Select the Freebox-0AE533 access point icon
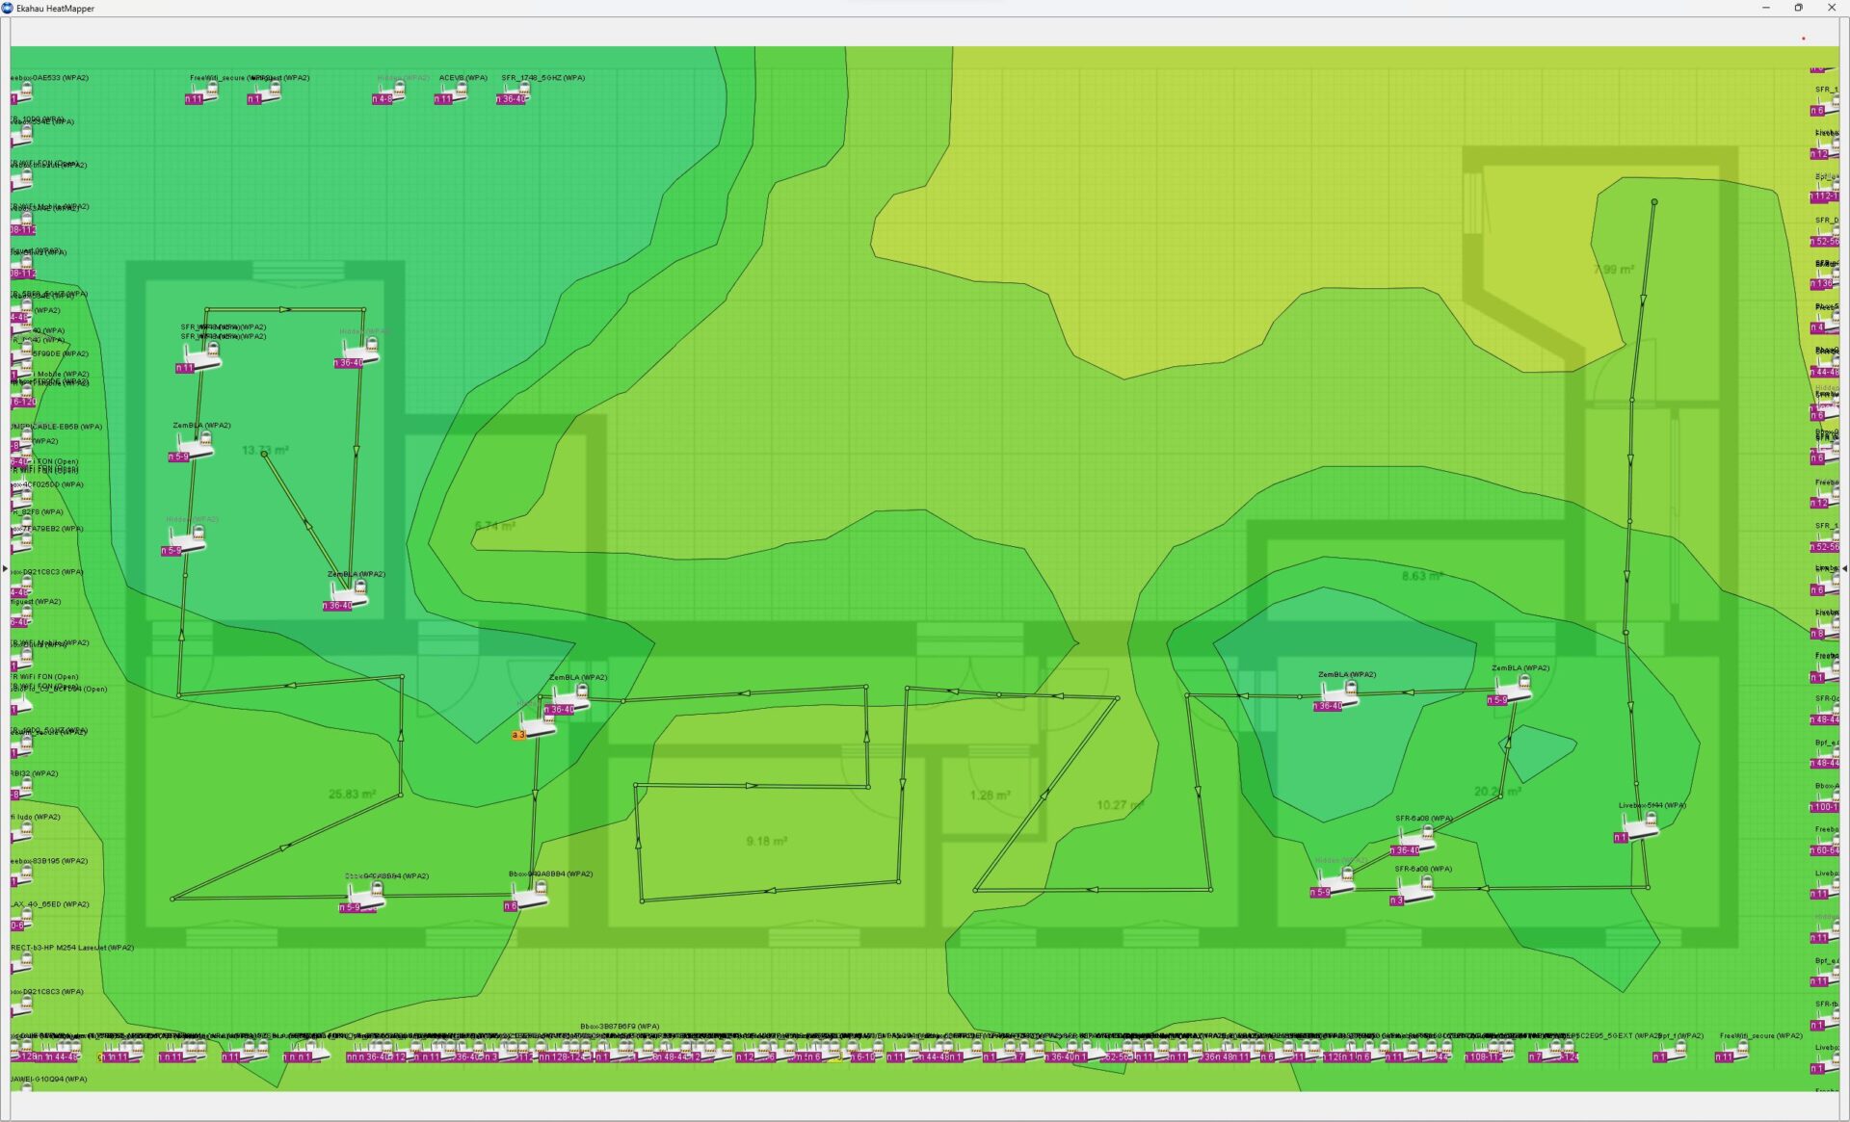 pyautogui.click(x=23, y=93)
